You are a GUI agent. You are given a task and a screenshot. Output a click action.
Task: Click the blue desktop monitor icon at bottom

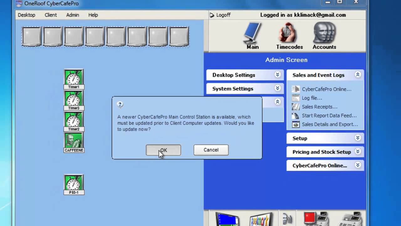coord(228,219)
